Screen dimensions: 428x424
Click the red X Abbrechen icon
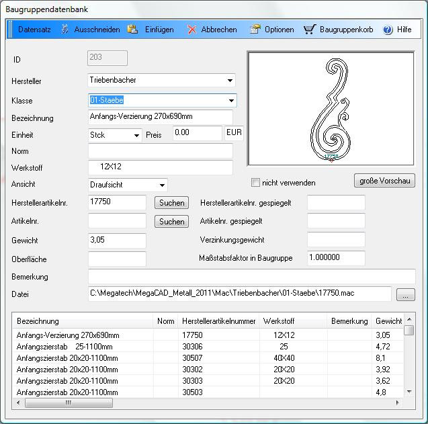tap(192, 30)
